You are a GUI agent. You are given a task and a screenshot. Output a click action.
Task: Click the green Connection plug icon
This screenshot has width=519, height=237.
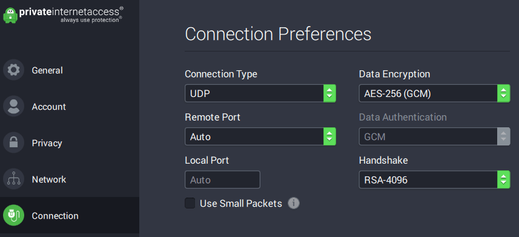pos(13,215)
